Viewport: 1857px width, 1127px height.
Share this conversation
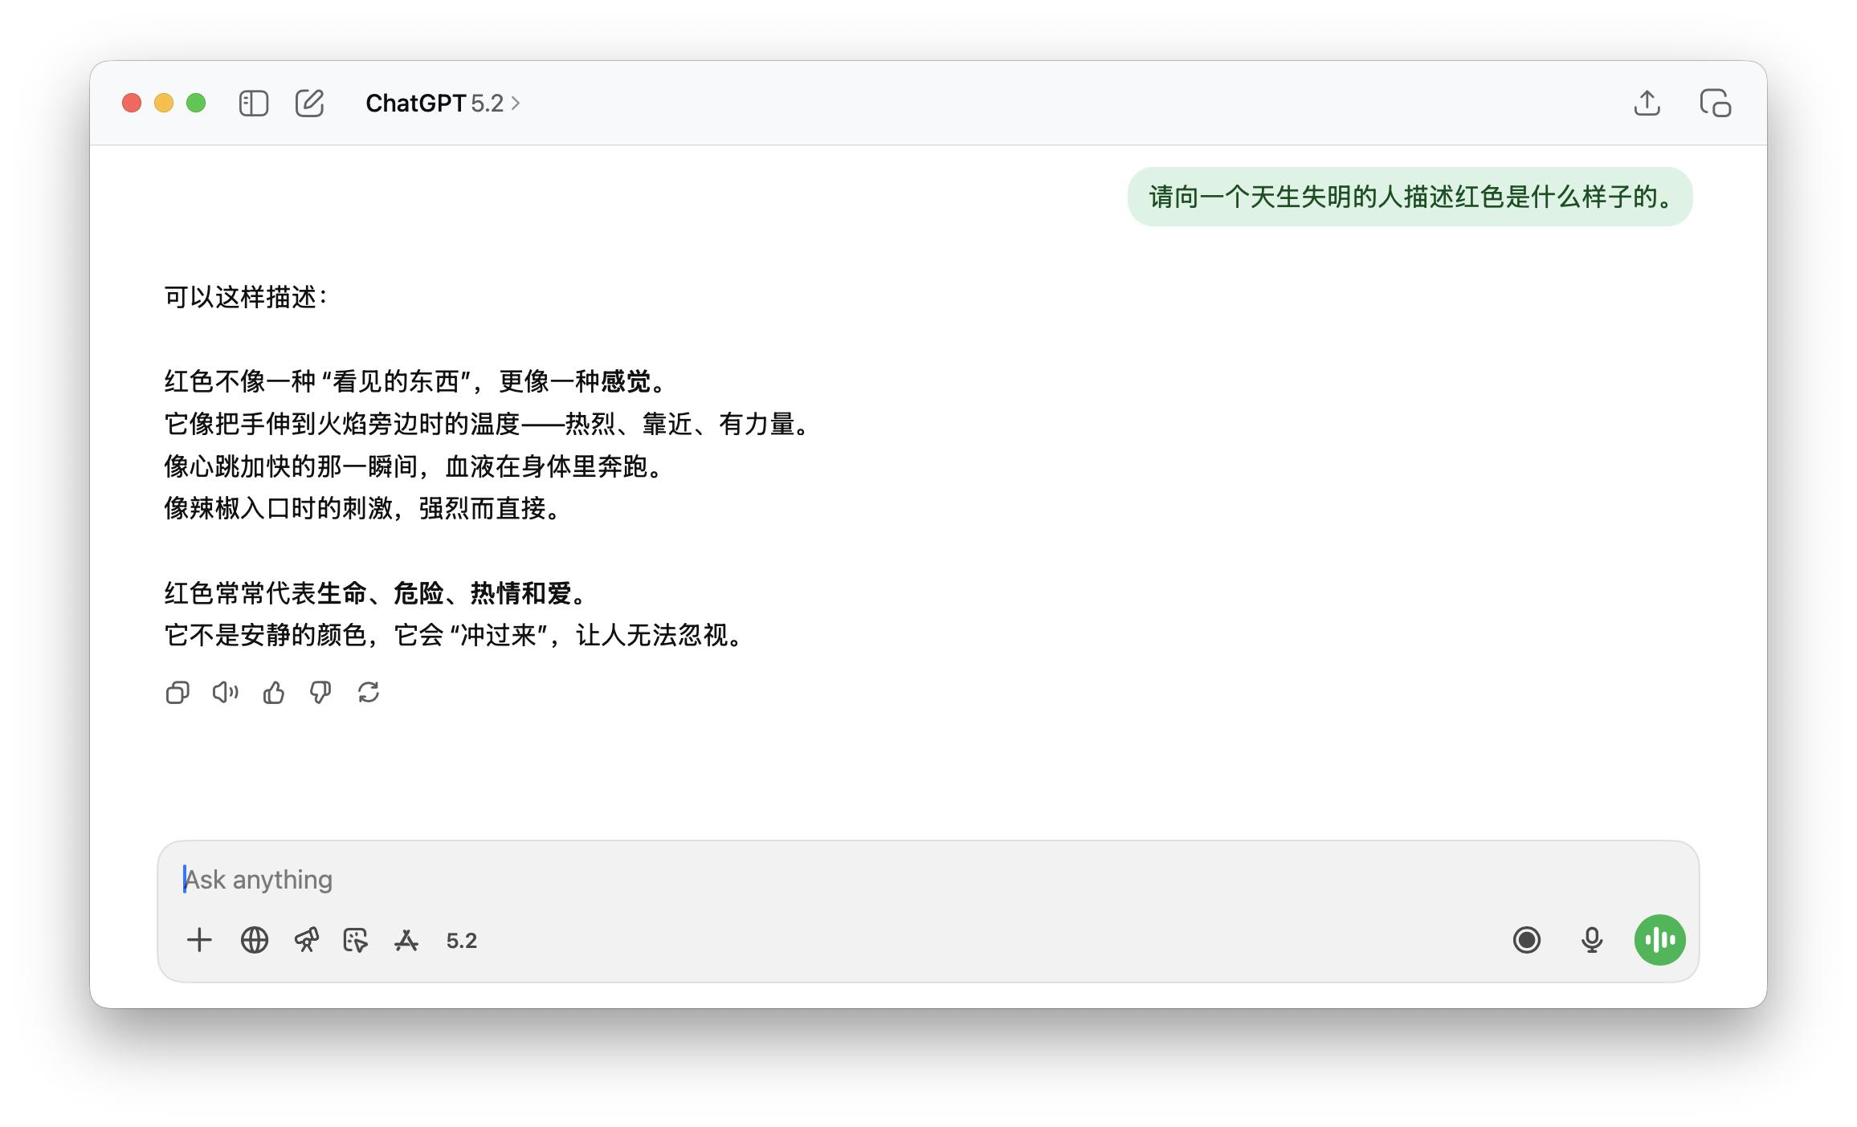pyautogui.click(x=1647, y=104)
